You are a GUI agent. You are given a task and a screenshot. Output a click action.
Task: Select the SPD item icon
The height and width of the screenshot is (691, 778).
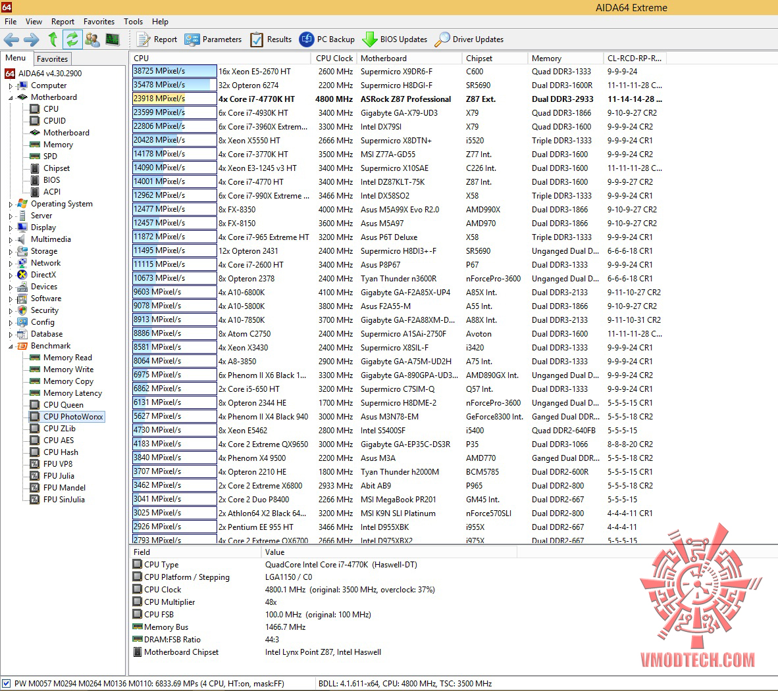tap(35, 156)
